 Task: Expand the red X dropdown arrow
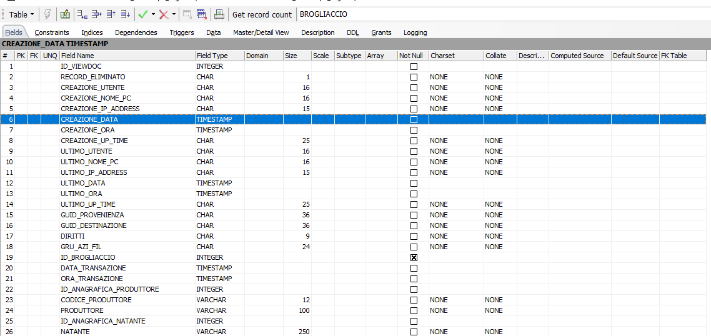tap(174, 14)
